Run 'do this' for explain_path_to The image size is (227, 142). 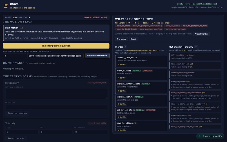(x=122, y=104)
